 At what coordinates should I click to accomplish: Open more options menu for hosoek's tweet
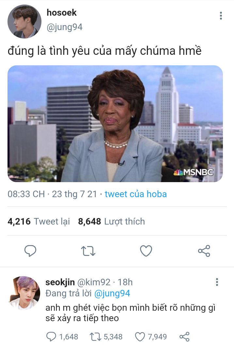click(x=221, y=16)
